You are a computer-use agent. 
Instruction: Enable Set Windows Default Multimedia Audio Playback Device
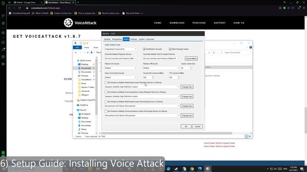(106, 83)
